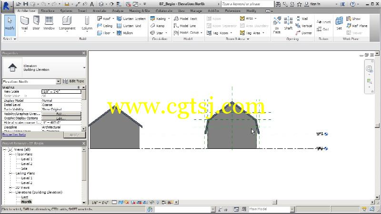This screenshot has height=214, width=381.
Task: Open the Annotate ribbon tab
Action: point(99,11)
